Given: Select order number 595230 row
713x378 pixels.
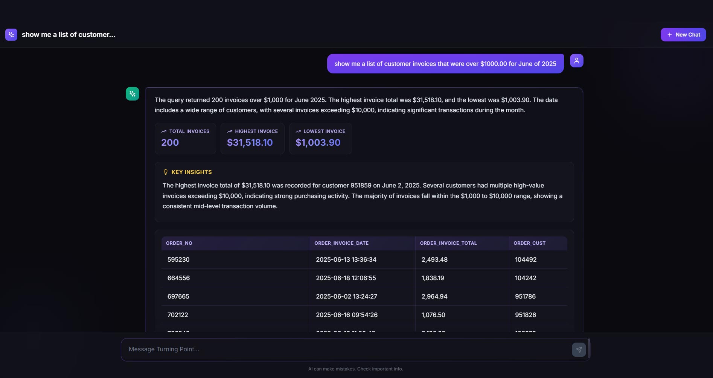Looking at the screenshot, I should pyautogui.click(x=178, y=259).
